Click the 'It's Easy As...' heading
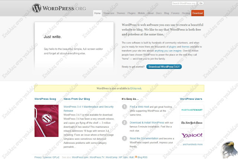238x159 pixels. pos(130,99)
